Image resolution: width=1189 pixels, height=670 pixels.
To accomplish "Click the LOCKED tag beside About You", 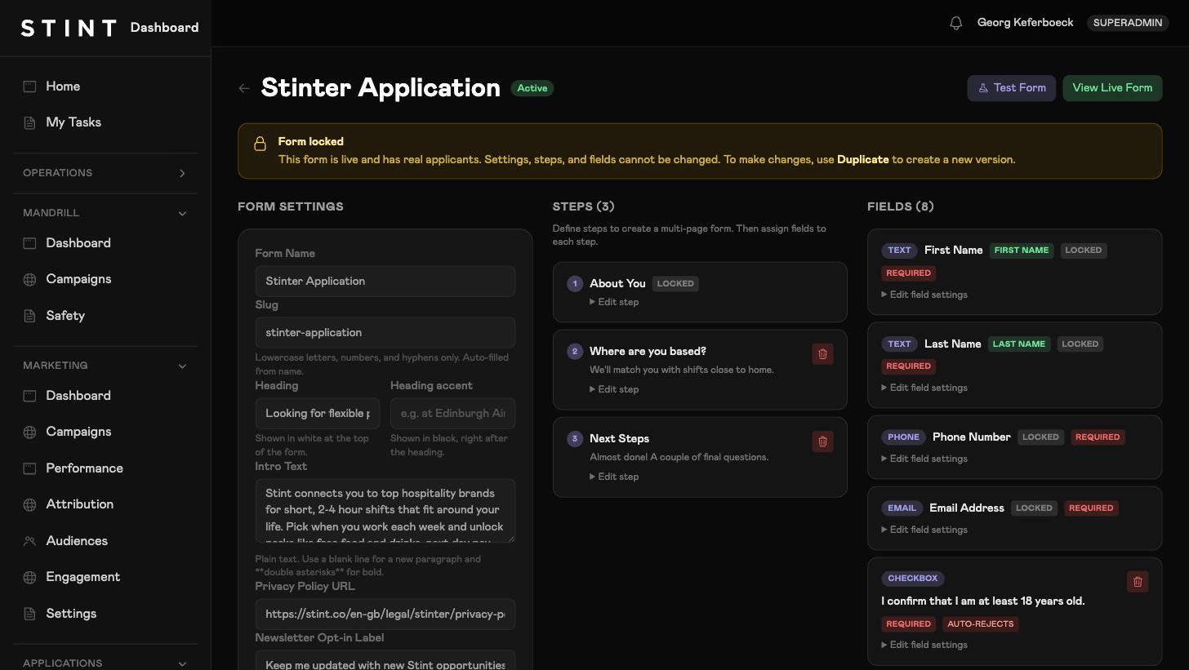I will (675, 284).
